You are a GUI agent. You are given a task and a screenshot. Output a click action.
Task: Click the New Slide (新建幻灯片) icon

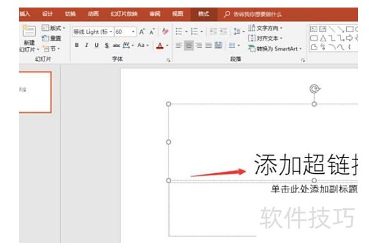pyautogui.click(x=29, y=31)
